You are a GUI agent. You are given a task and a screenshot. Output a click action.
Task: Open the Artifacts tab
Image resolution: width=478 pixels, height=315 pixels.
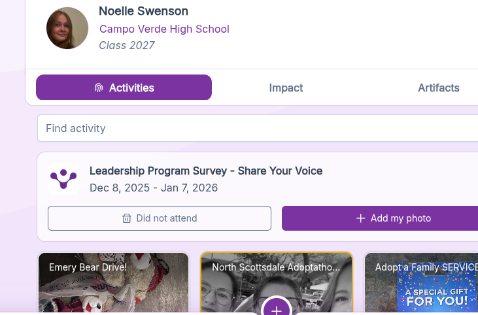coord(438,88)
